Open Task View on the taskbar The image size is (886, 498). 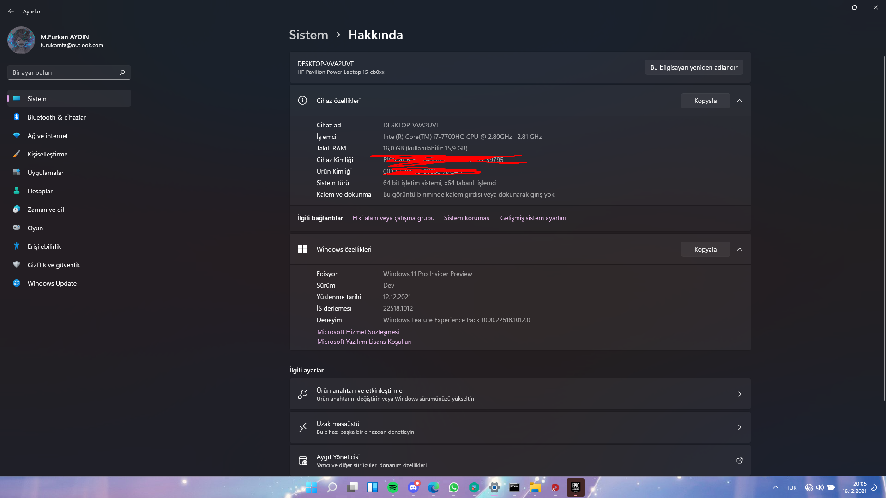[353, 487]
